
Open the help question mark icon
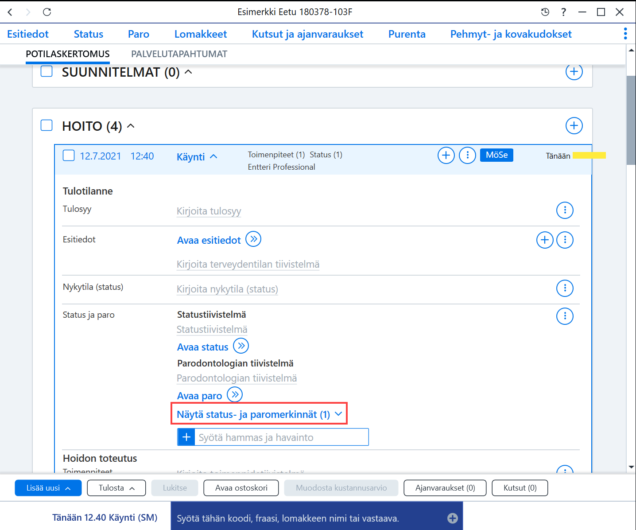(563, 12)
